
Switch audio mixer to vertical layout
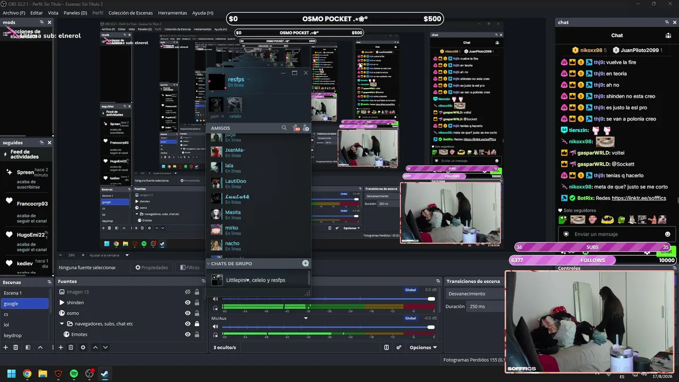point(386,348)
